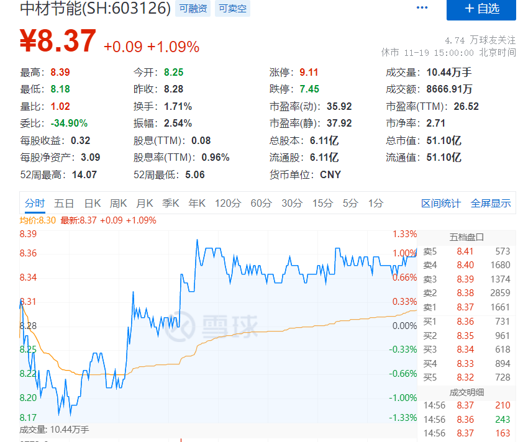Select the 季K chart tab
The height and width of the screenshot is (442, 523).
pos(171,203)
